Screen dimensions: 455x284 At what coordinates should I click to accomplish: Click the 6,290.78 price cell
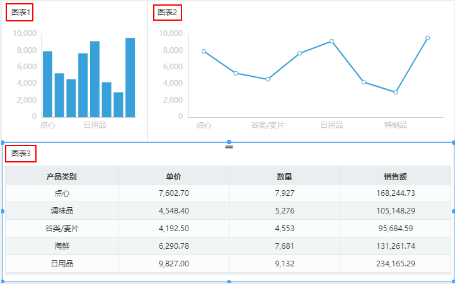click(x=173, y=246)
